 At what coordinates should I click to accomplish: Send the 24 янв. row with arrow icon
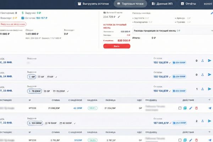click(209, 75)
